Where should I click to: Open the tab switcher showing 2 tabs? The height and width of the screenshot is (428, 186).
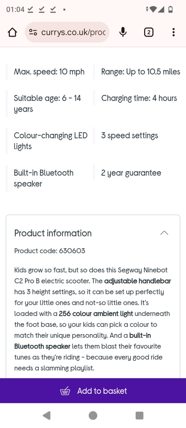coord(148,33)
